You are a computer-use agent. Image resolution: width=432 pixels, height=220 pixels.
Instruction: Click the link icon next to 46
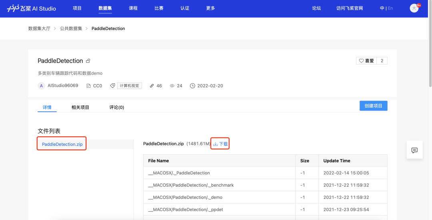tap(152, 86)
